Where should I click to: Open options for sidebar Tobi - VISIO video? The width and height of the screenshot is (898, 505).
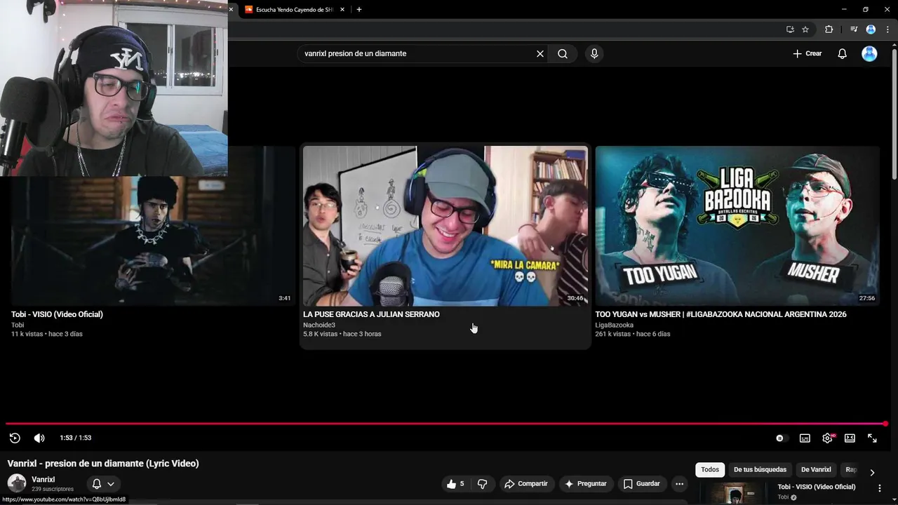880,488
